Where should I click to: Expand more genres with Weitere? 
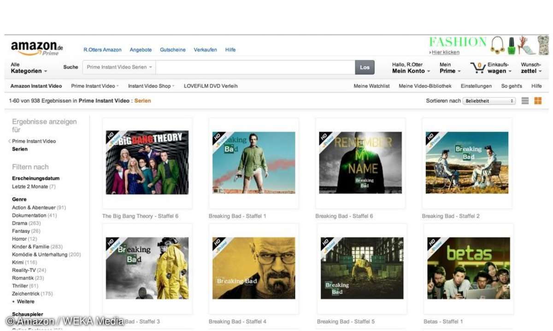[24, 302]
